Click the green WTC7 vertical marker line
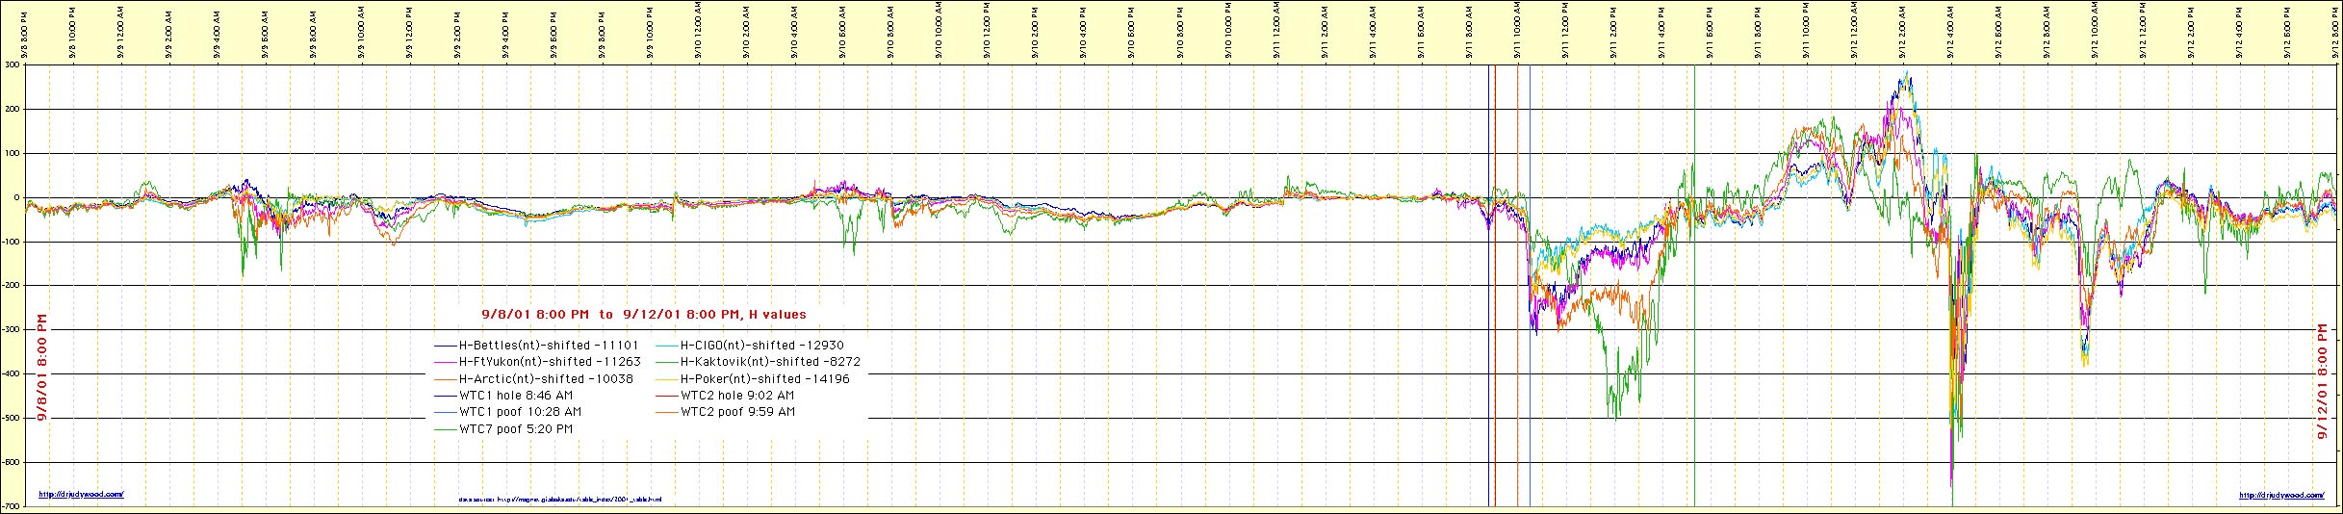 tap(1694, 289)
